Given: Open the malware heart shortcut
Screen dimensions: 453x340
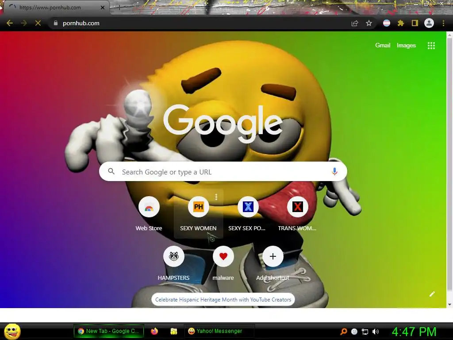Looking at the screenshot, I should coord(223,263).
